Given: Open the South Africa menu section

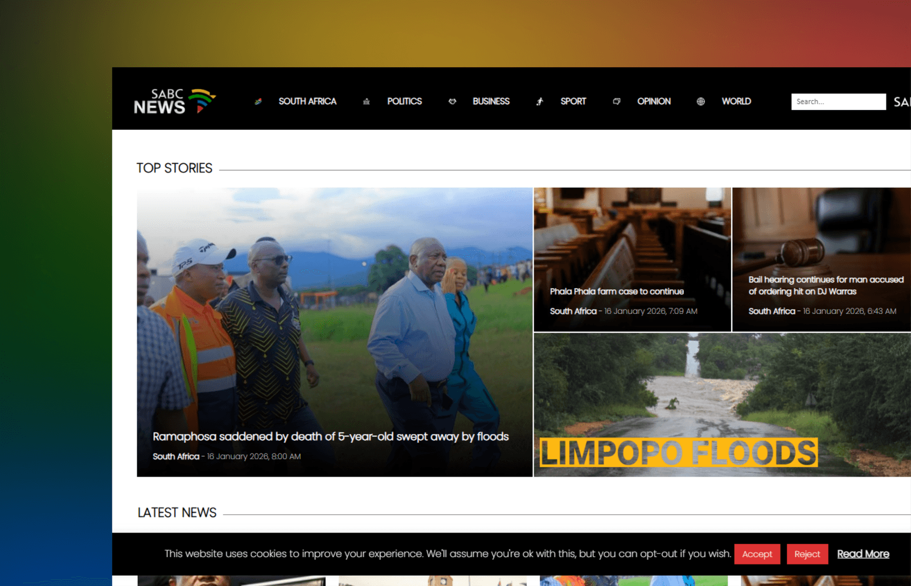Looking at the screenshot, I should (x=307, y=101).
